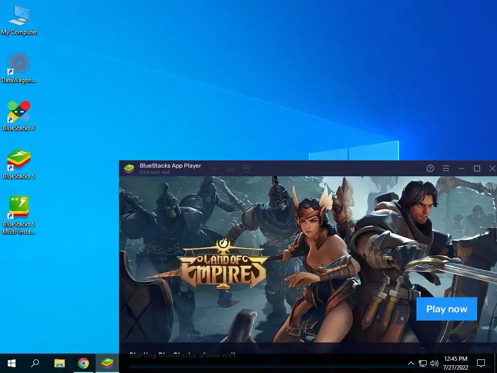Open the BlueStacks hamburger menu
Screen dimensions: 497x373
(446, 169)
